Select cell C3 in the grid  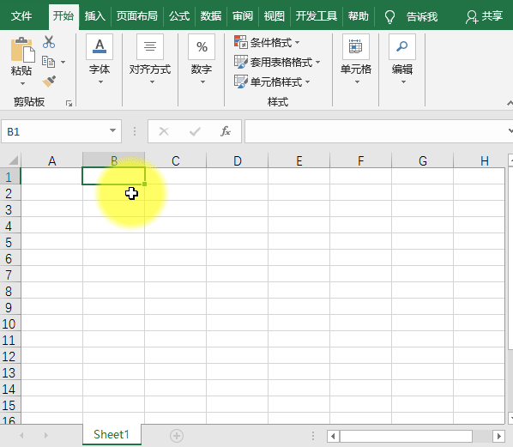point(175,208)
